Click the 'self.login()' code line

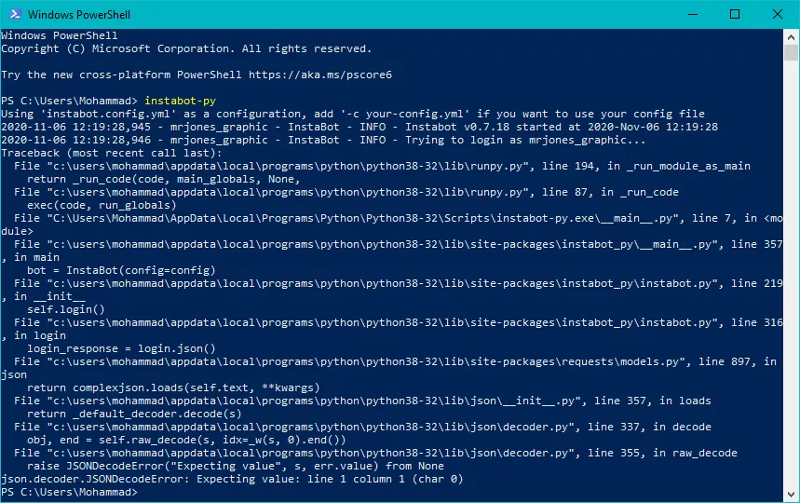coord(66,309)
